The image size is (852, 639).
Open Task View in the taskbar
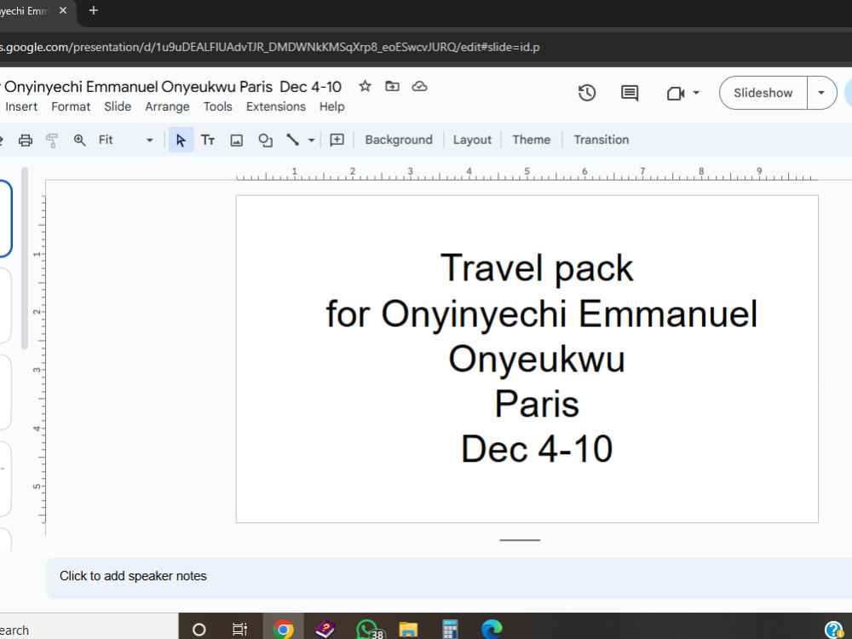tap(239, 630)
